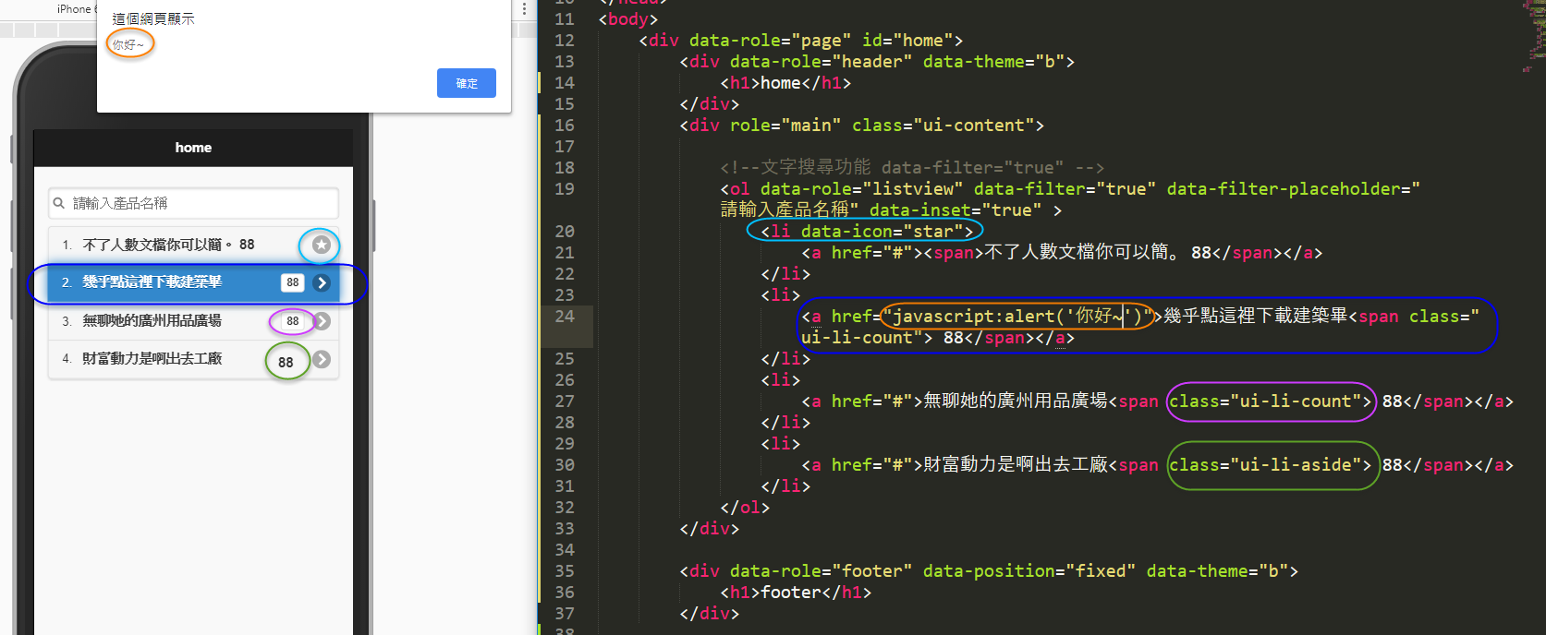Click the arrow icon on list item 3

pos(322,321)
